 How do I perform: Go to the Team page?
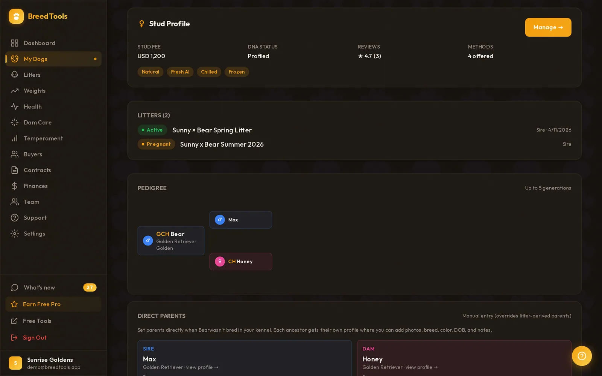click(53, 202)
